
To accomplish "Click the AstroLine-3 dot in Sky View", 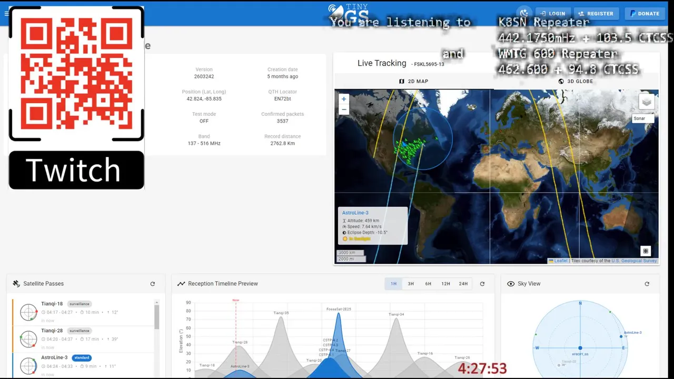I will tap(621, 337).
